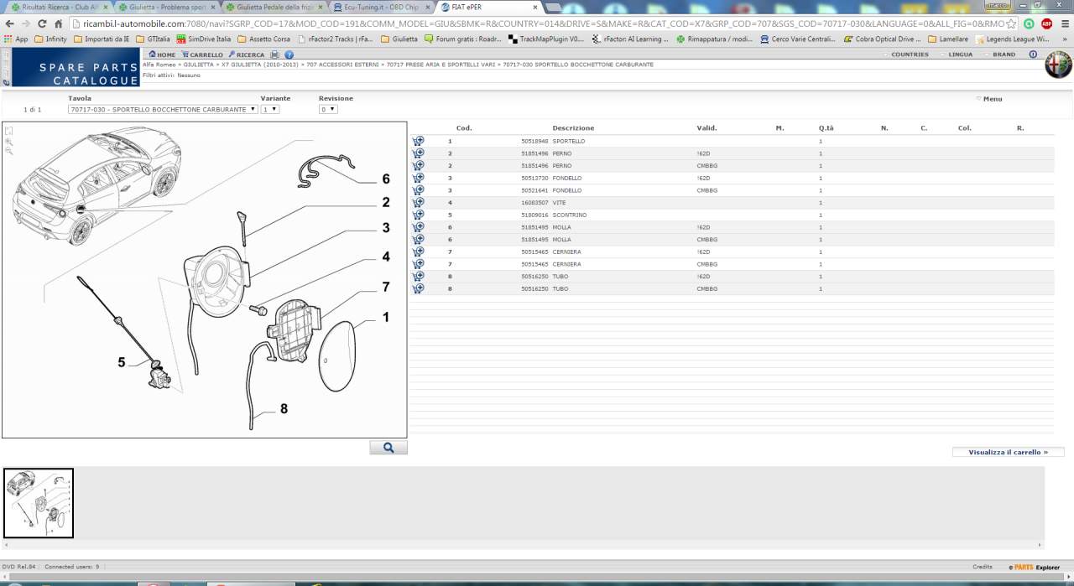The height and width of the screenshot is (586, 1074).
Task: Open the Variante dropdown
Action: pyautogui.click(x=270, y=109)
